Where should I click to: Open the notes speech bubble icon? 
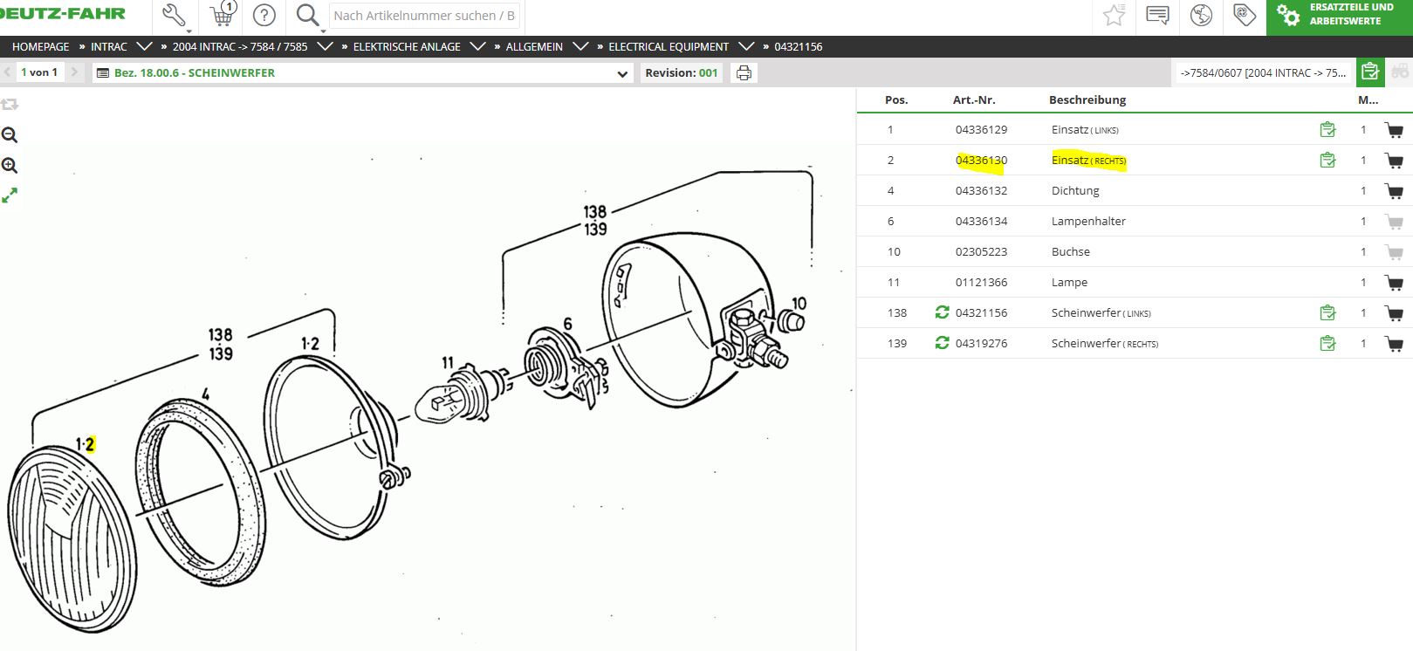coord(1157,16)
